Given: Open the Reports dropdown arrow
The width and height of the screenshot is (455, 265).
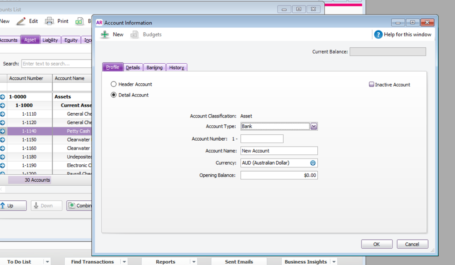Looking at the screenshot, I should 194,262.
